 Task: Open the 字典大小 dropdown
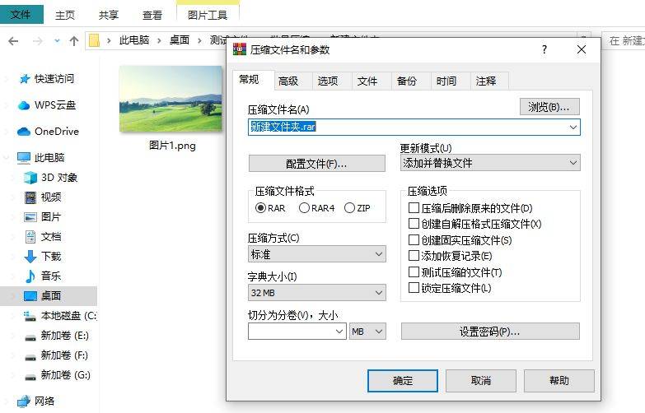click(x=317, y=293)
